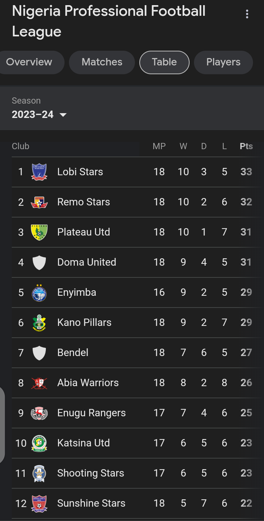The width and height of the screenshot is (264, 521).
Task: Switch to the Overview tab
Action: 29,62
